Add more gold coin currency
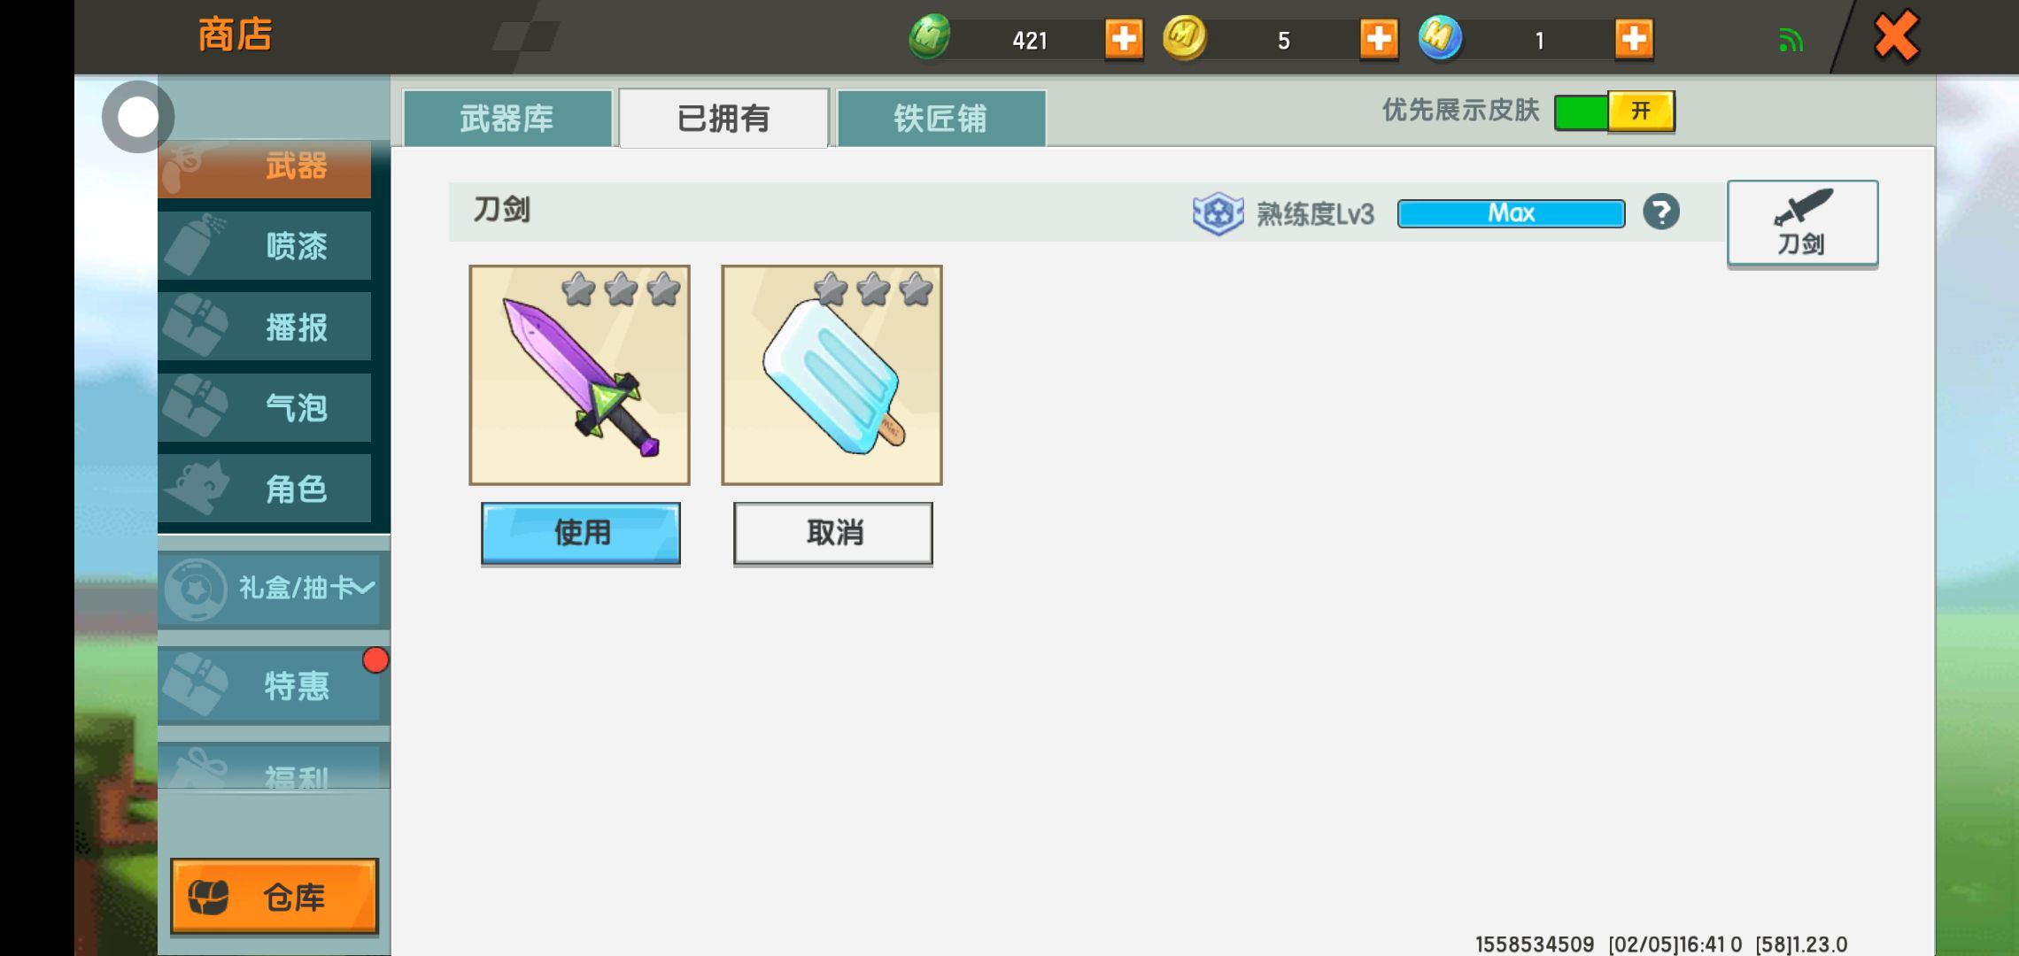This screenshot has width=2019, height=956. (1379, 40)
